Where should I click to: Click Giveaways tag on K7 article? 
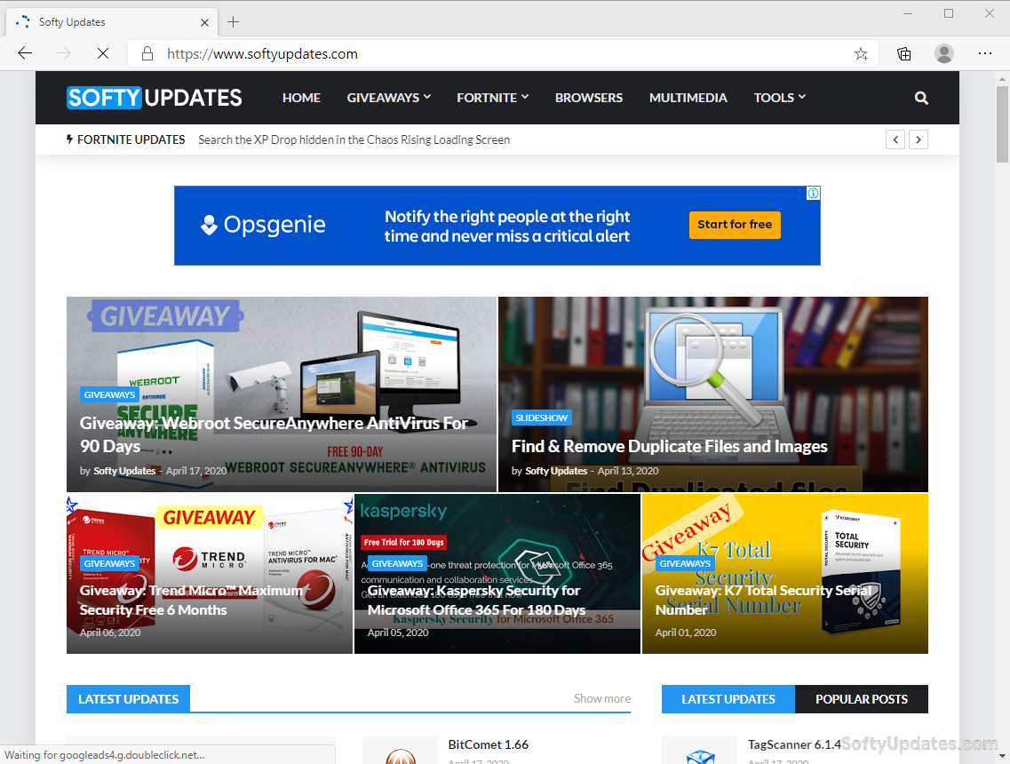[x=686, y=563]
